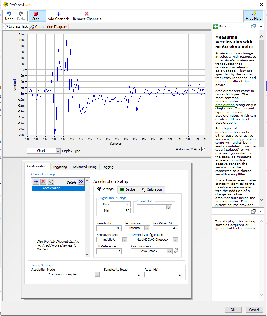Click the Signal Input Range Max field
Screen dimensions: 267x316
[120, 204]
